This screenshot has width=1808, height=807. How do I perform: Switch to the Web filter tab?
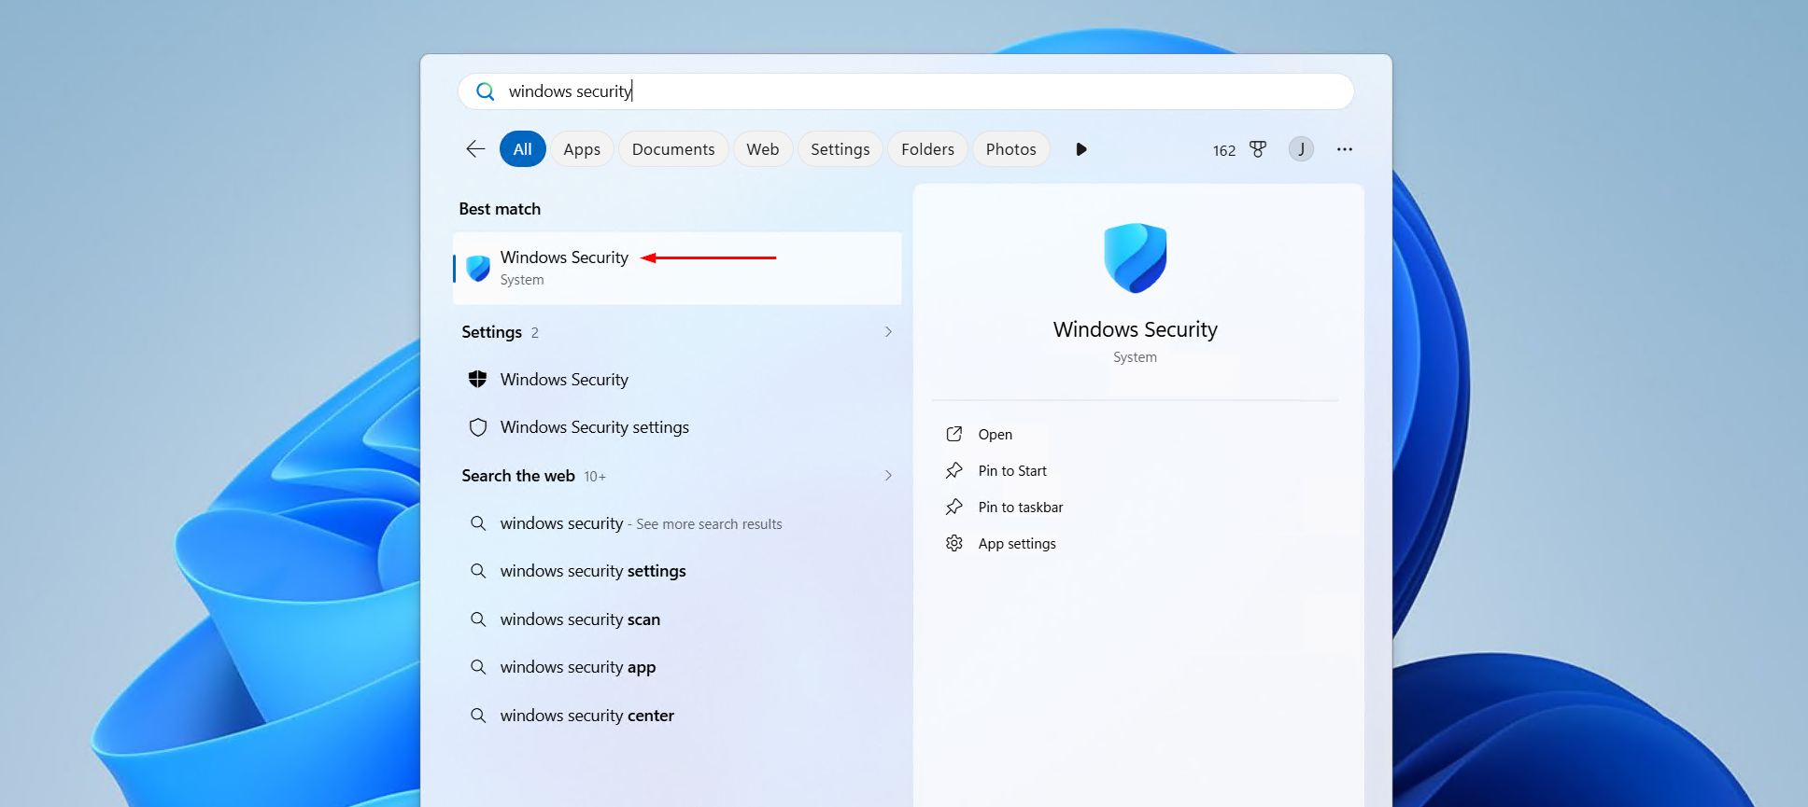coord(763,149)
